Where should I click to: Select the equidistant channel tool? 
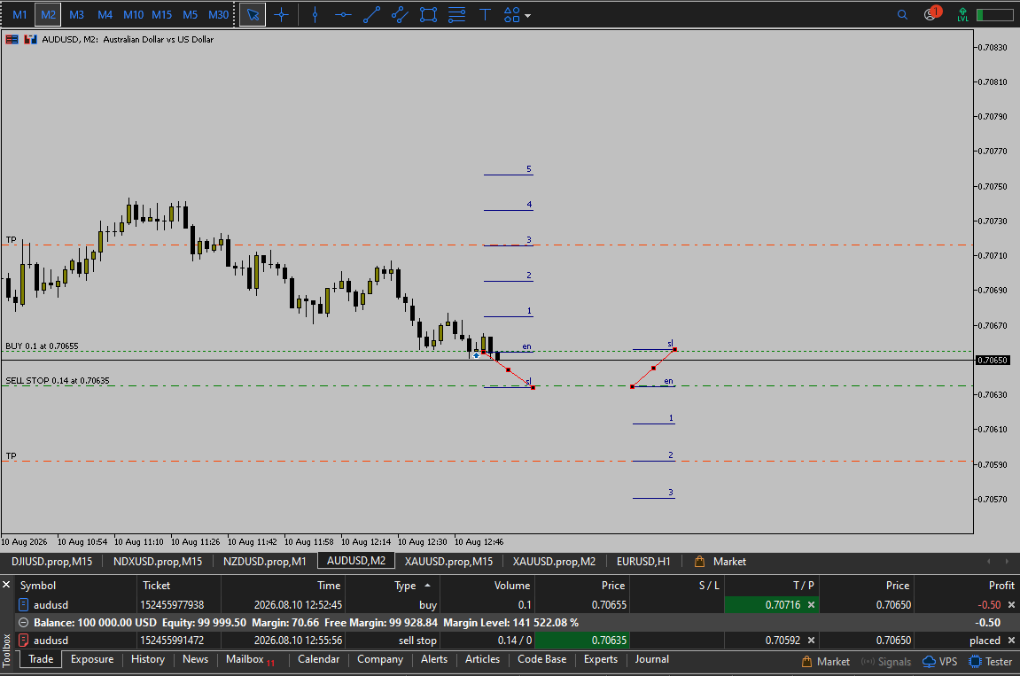tap(400, 14)
